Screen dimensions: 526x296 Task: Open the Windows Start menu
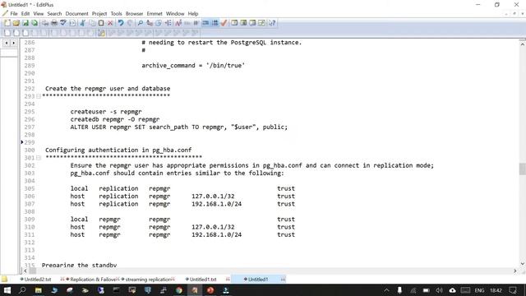7,290
